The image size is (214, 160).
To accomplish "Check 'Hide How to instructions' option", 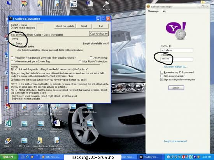I will pos(80,61).
